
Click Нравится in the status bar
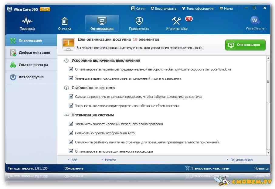[x=262, y=168]
